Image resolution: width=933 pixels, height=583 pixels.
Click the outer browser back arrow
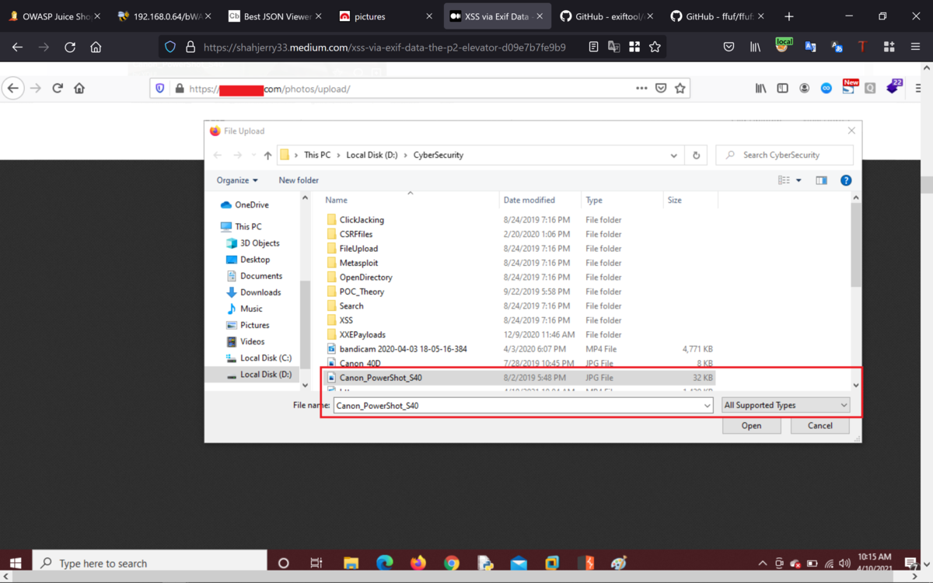(17, 47)
